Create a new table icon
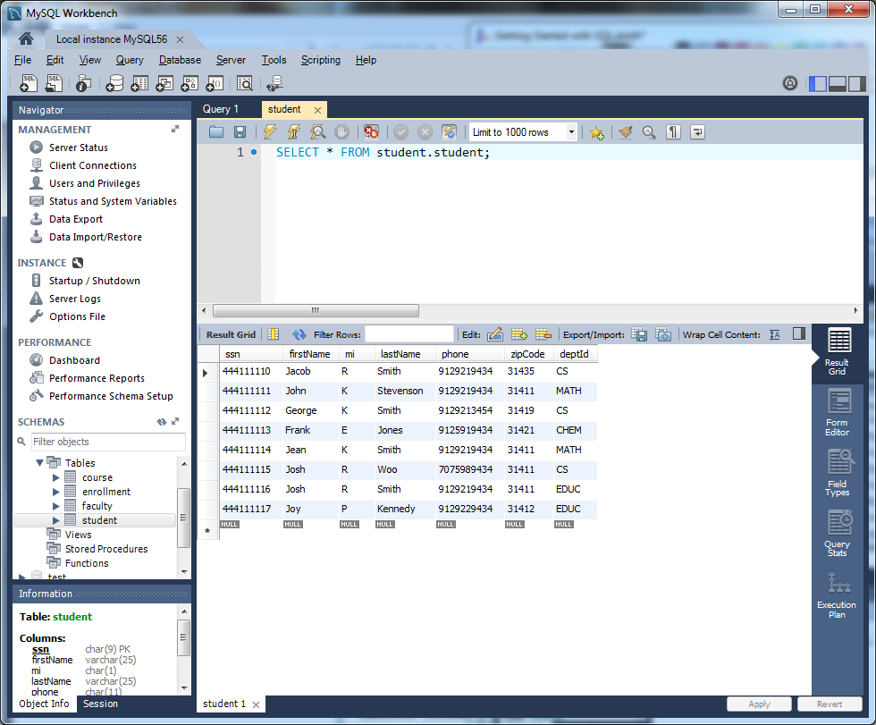The image size is (876, 725). [x=139, y=83]
